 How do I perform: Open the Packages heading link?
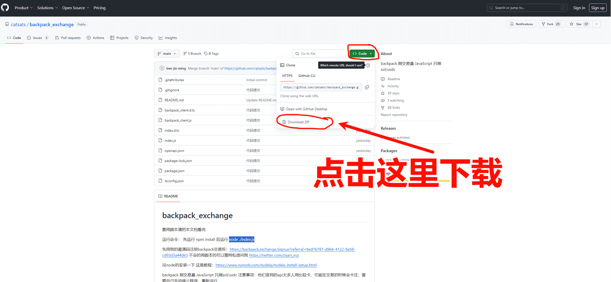click(x=389, y=151)
